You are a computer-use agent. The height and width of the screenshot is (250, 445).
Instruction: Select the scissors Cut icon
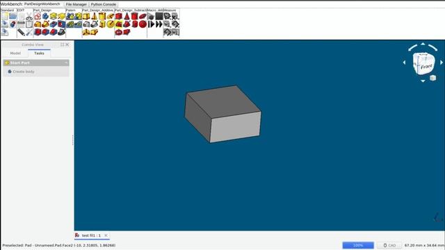coord(29,16)
